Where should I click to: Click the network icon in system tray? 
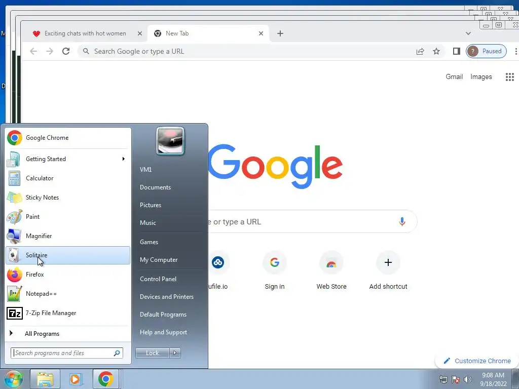click(x=443, y=379)
